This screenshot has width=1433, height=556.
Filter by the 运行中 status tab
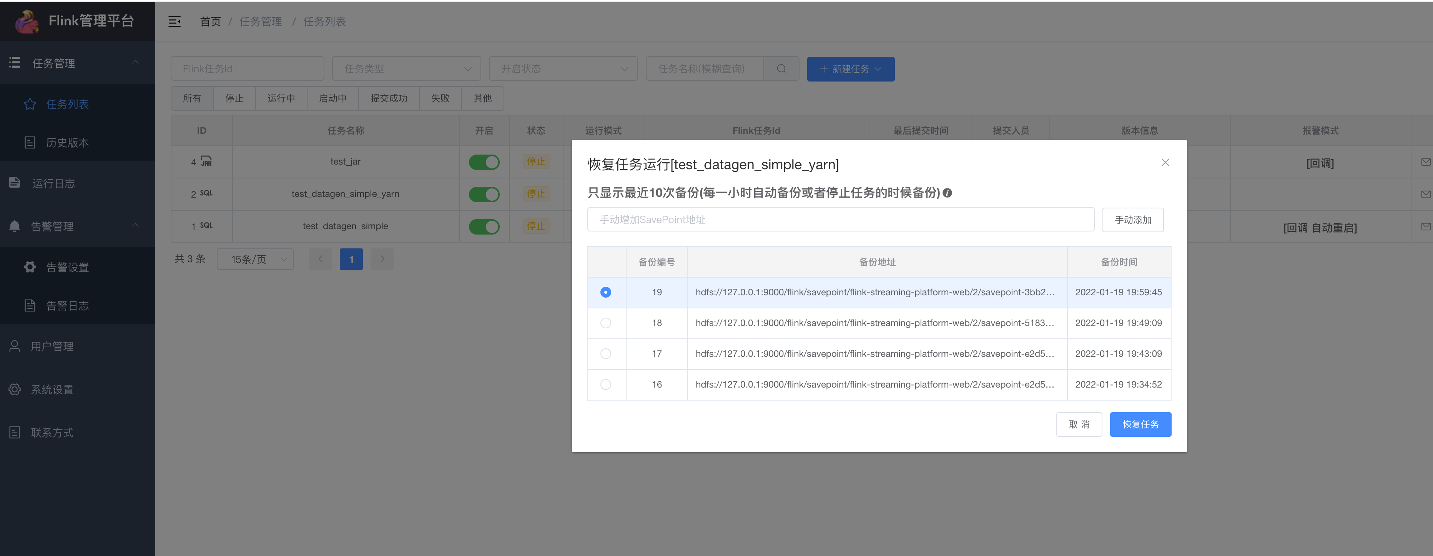tap(281, 98)
